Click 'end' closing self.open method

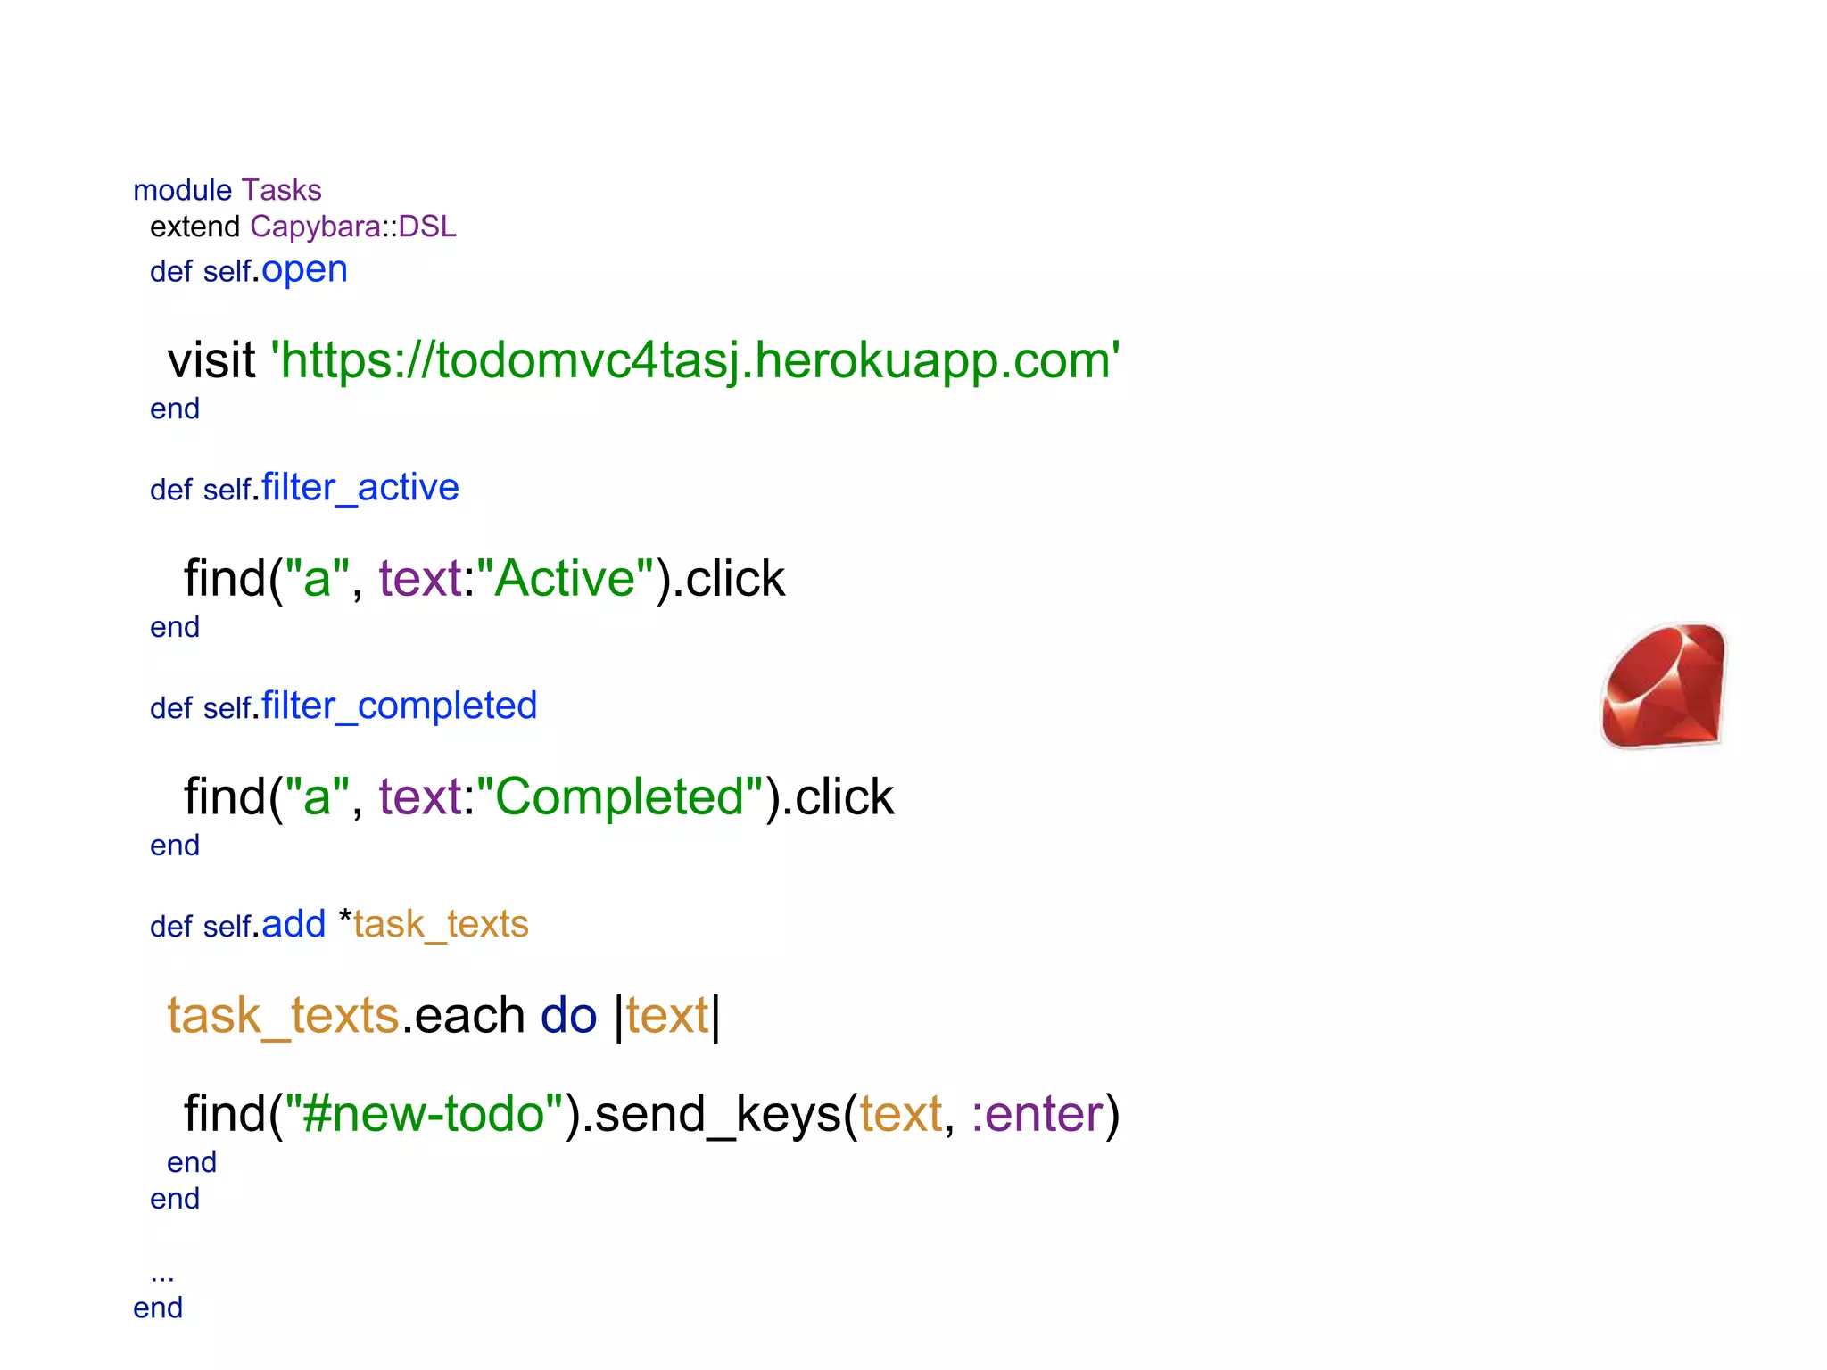175,409
